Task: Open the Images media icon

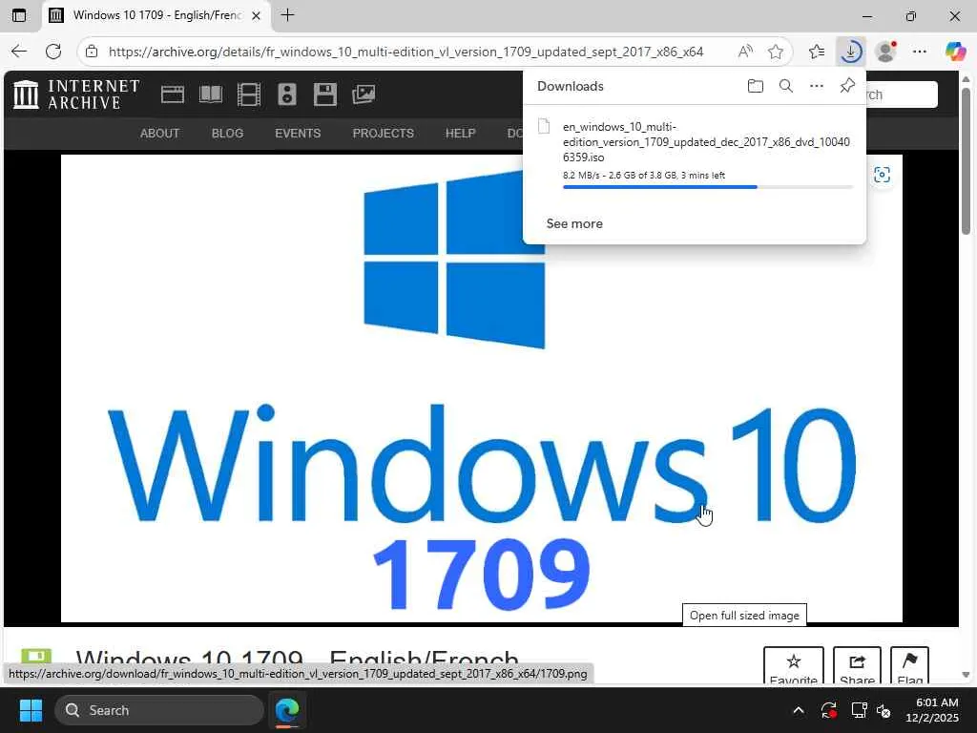Action: click(364, 94)
